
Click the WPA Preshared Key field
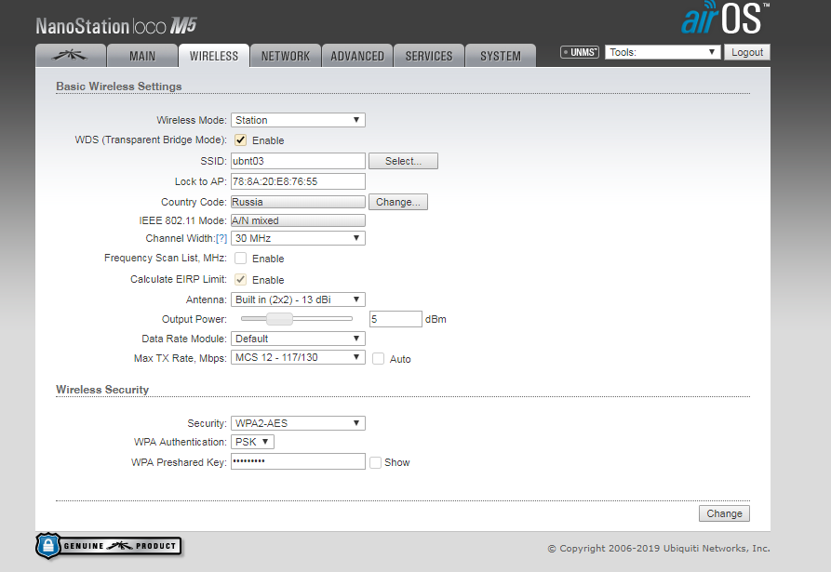298,461
